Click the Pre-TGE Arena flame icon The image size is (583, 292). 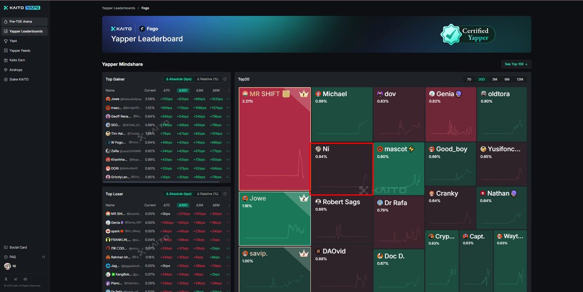click(x=5, y=21)
